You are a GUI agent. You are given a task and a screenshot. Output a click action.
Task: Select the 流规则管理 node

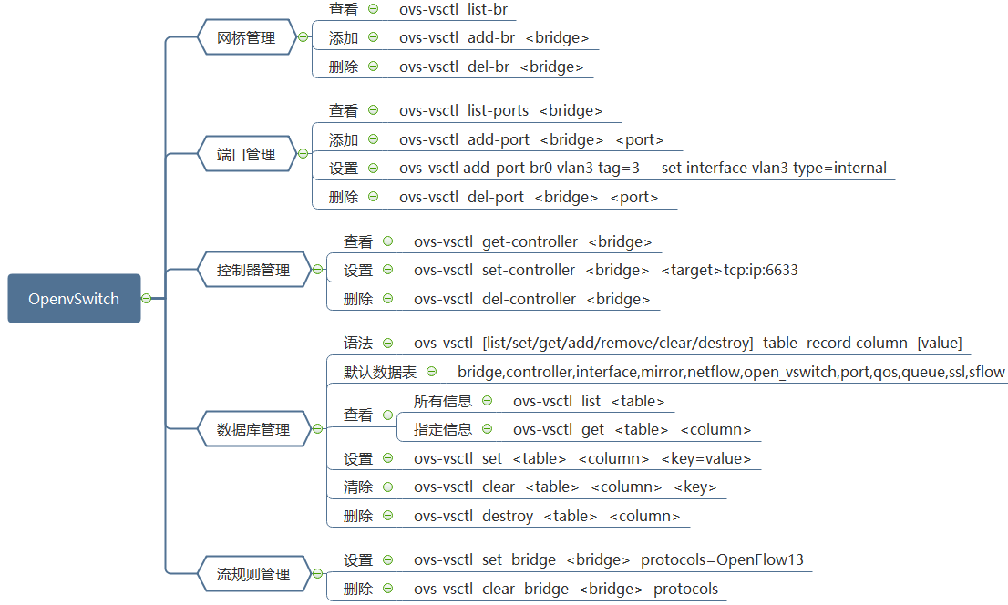point(253,573)
